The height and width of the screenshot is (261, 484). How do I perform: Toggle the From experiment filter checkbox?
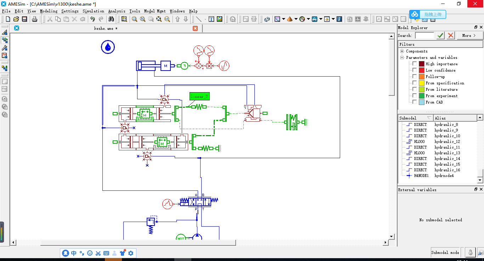click(414, 96)
